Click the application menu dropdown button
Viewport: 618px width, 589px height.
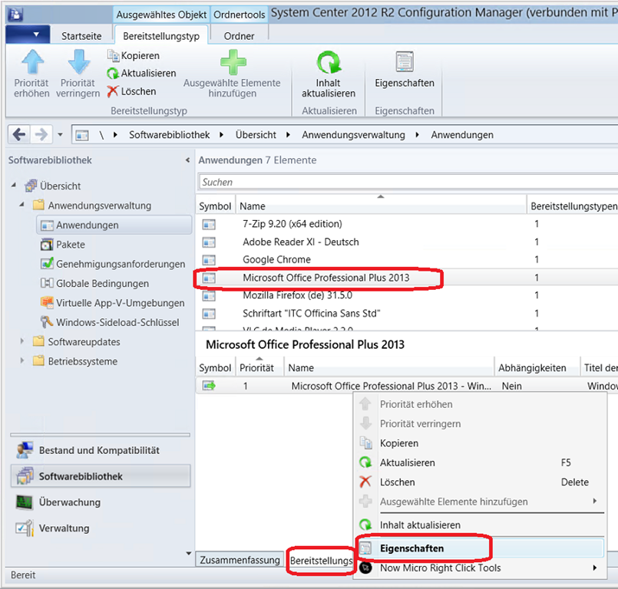point(28,35)
